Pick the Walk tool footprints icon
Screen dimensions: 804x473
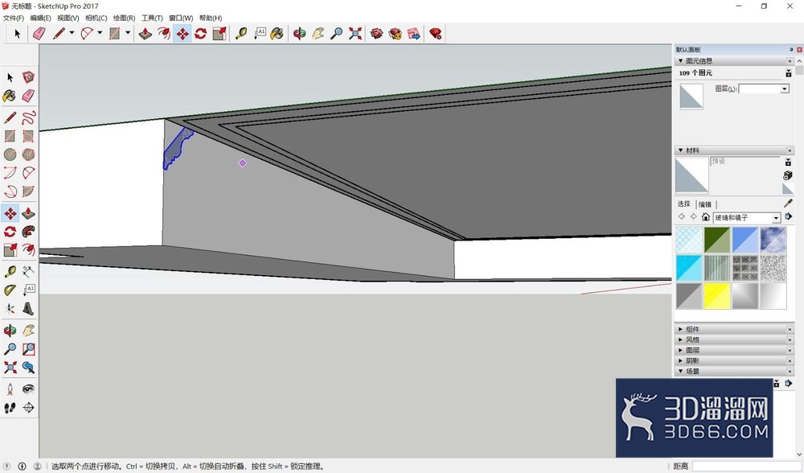click(10, 408)
